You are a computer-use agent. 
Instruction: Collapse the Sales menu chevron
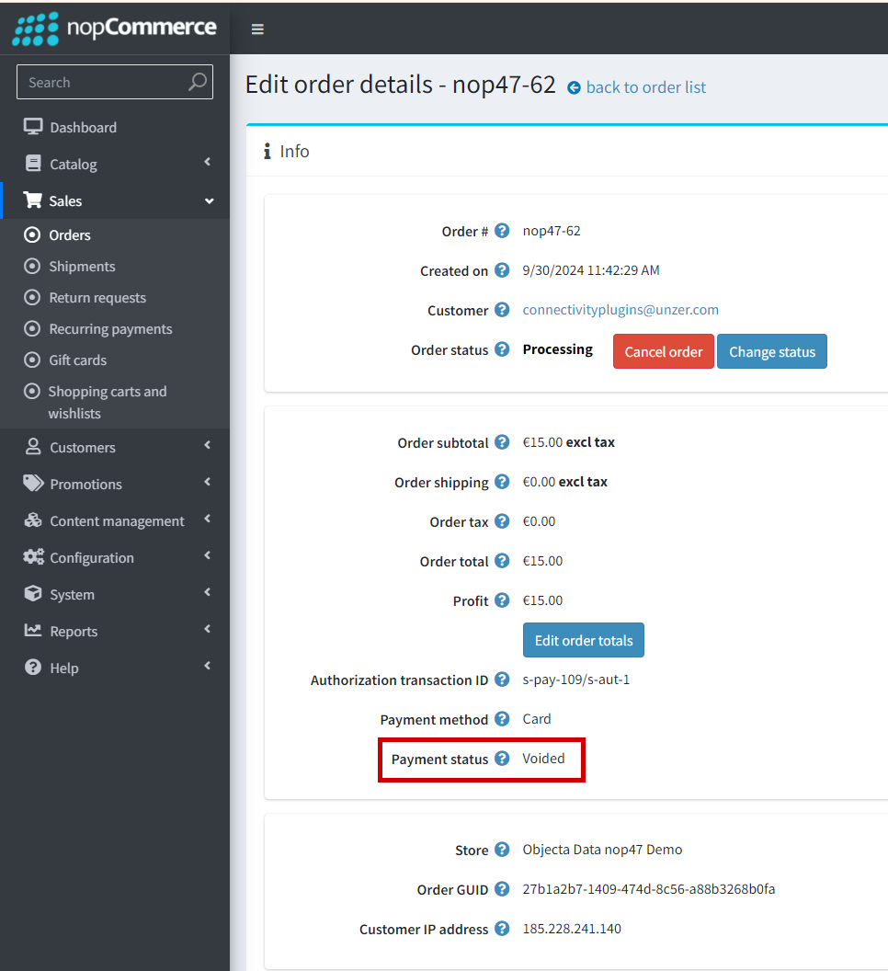(210, 201)
